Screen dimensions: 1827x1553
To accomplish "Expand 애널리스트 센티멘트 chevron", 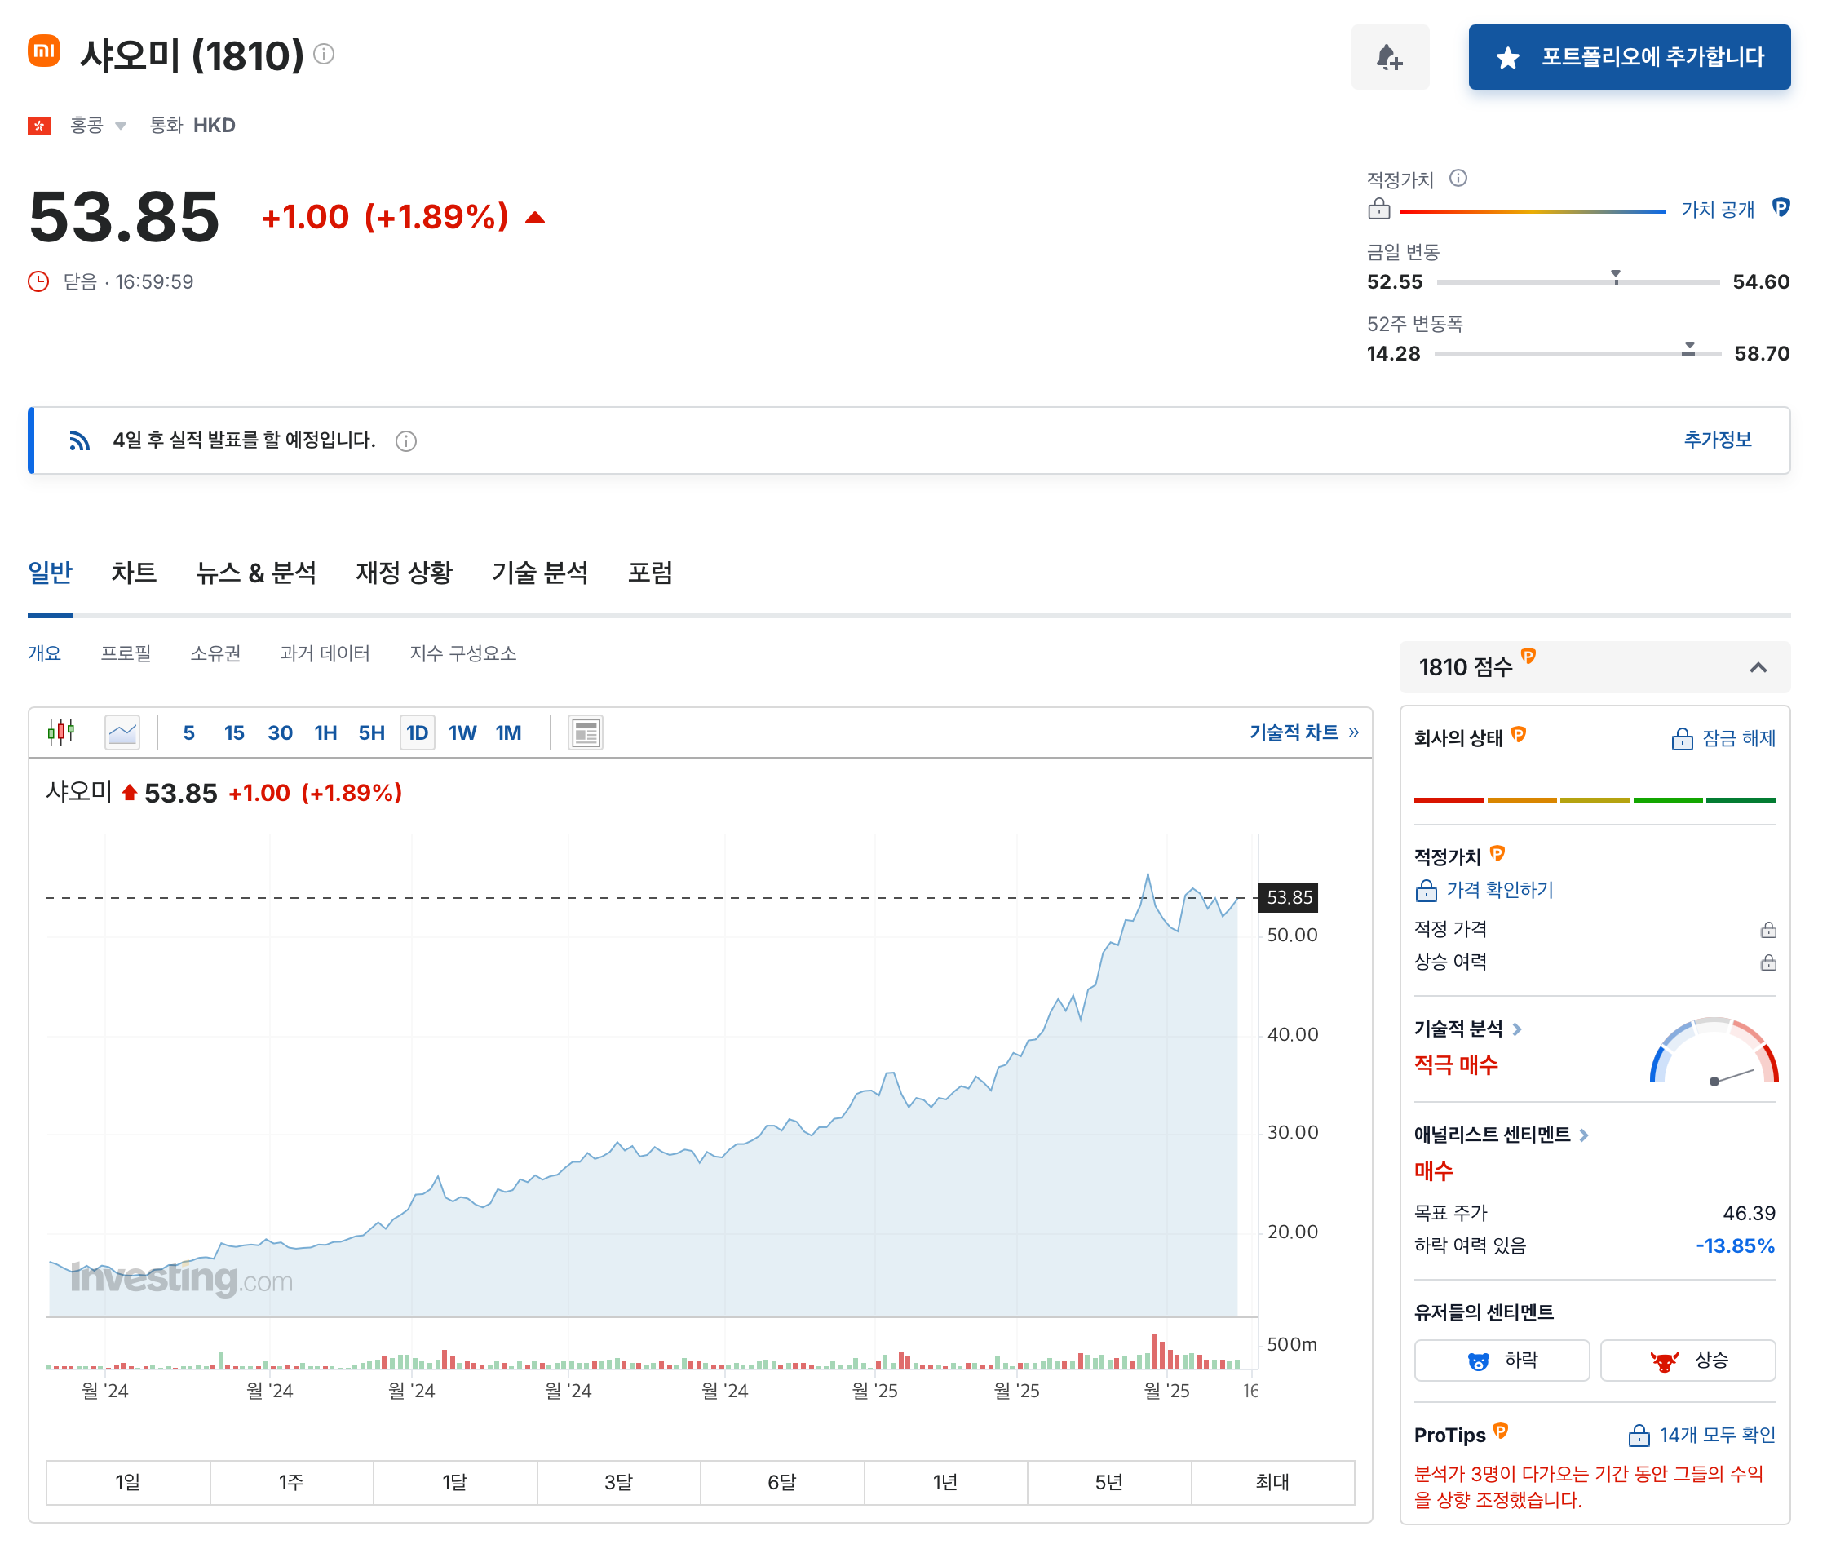I will coord(1583,1135).
